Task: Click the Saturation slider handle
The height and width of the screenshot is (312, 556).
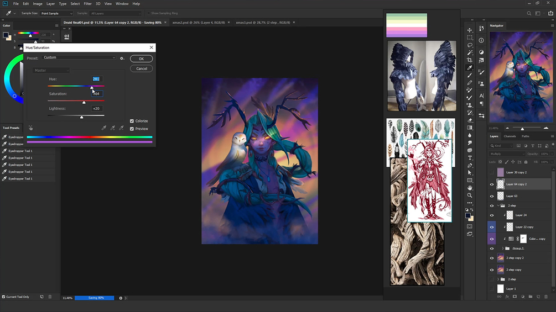Action: 84,102
